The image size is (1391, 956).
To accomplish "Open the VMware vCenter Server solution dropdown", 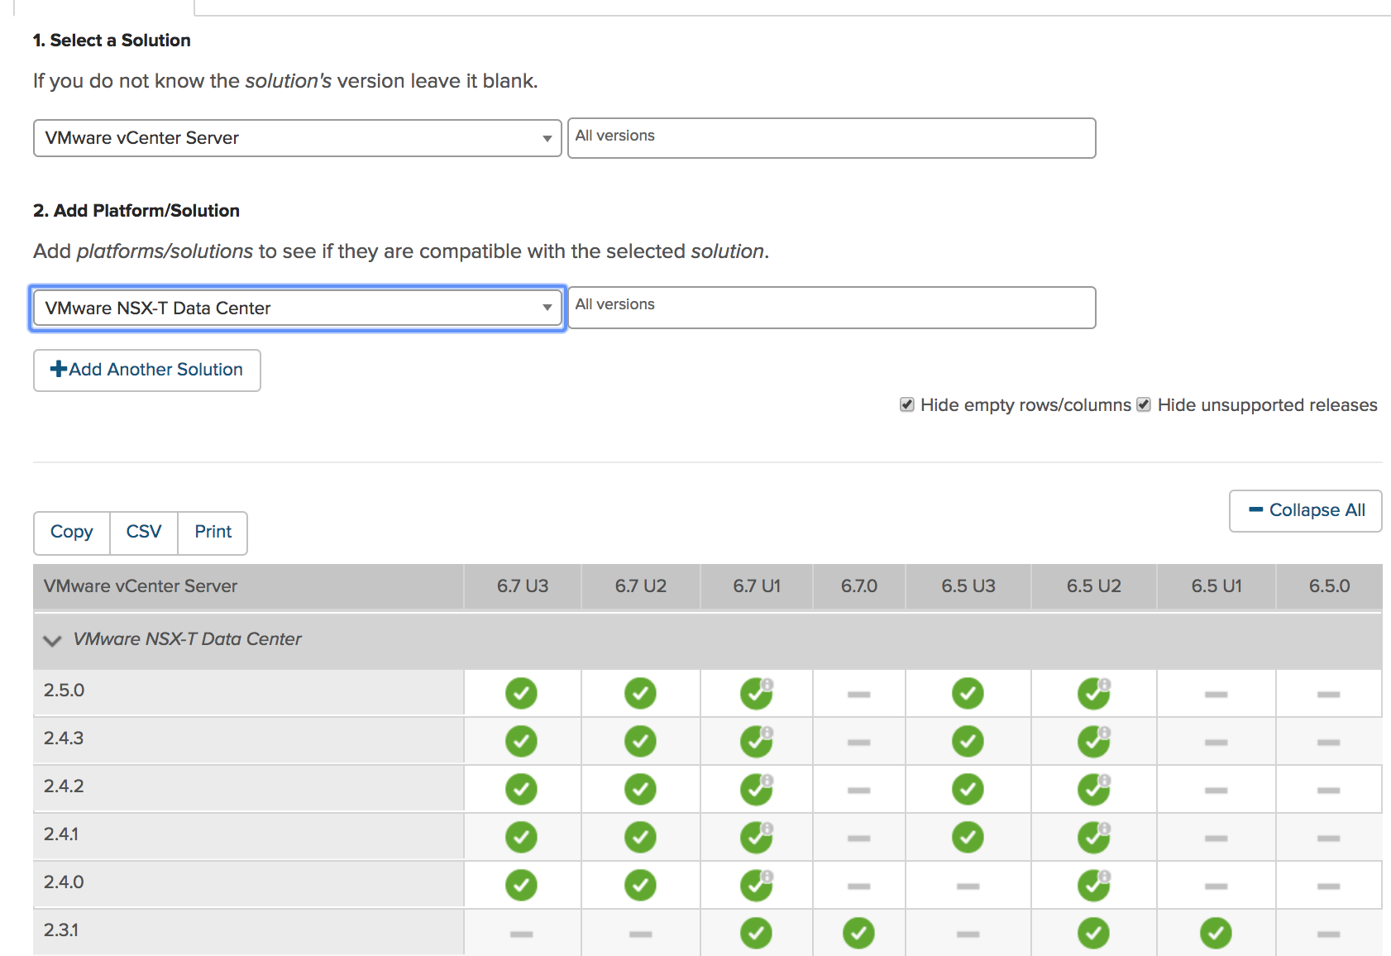I will click(298, 138).
